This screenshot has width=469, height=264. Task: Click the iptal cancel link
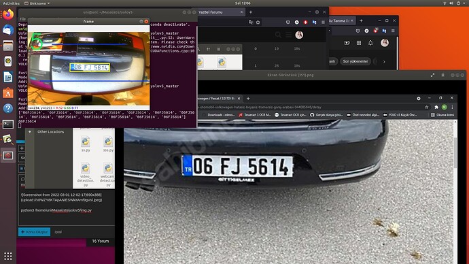tap(58, 232)
